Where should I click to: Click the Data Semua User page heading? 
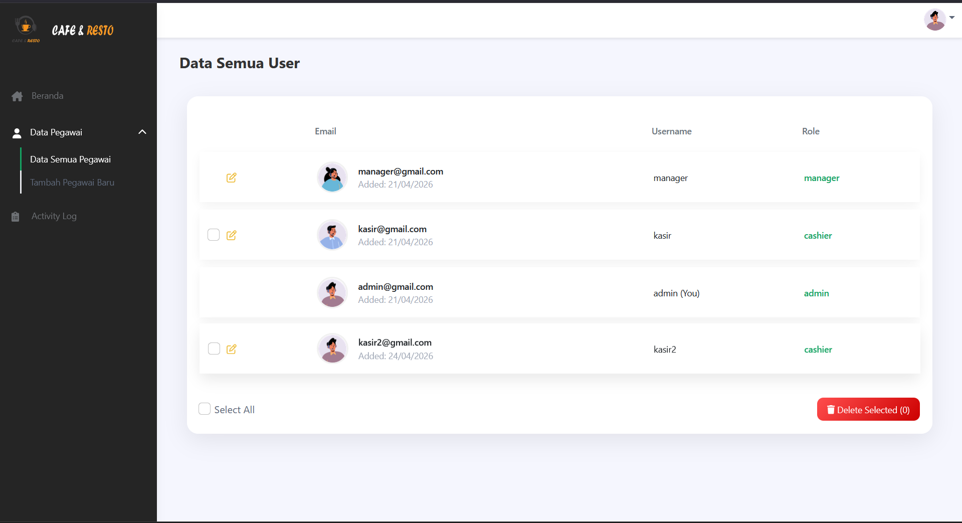(240, 63)
